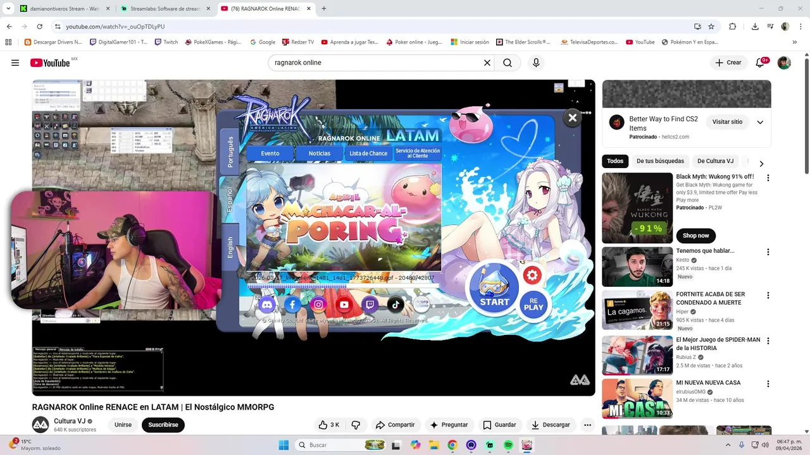Open the Cultura VJ channel name link
810x455 pixels.
pyautogui.click(x=70, y=421)
